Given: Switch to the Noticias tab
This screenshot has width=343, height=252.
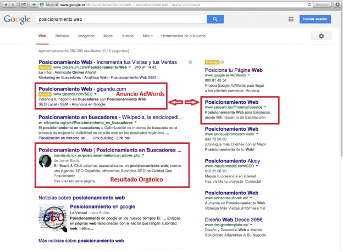Looking at the screenshot, I should 62,36.
